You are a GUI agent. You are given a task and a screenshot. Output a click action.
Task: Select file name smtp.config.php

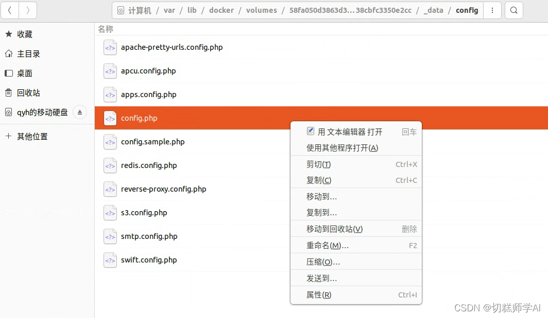tap(149, 237)
